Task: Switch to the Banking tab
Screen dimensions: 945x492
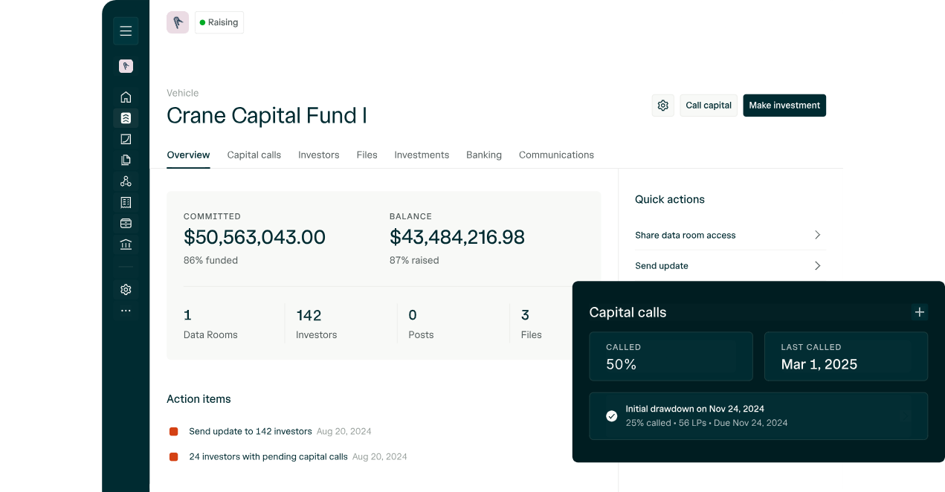Action: (x=484, y=155)
